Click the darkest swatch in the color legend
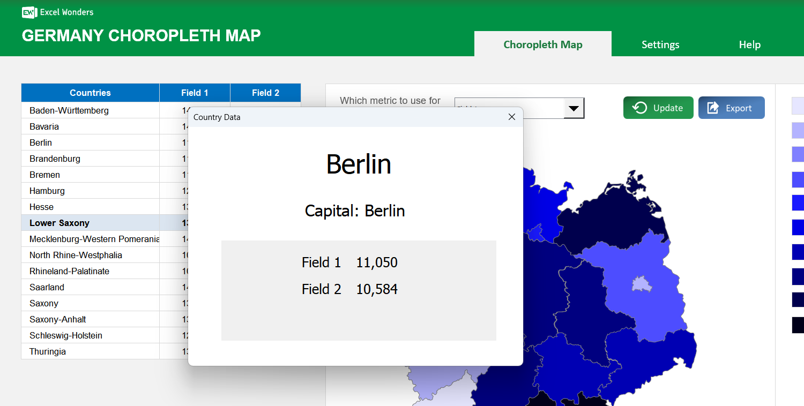804x406 pixels. coord(797,325)
